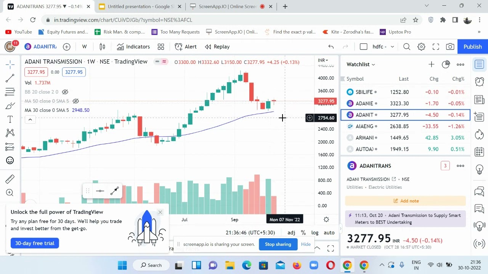
Task: Open watchlist advanced view pie icon
Action: pyautogui.click(x=446, y=64)
